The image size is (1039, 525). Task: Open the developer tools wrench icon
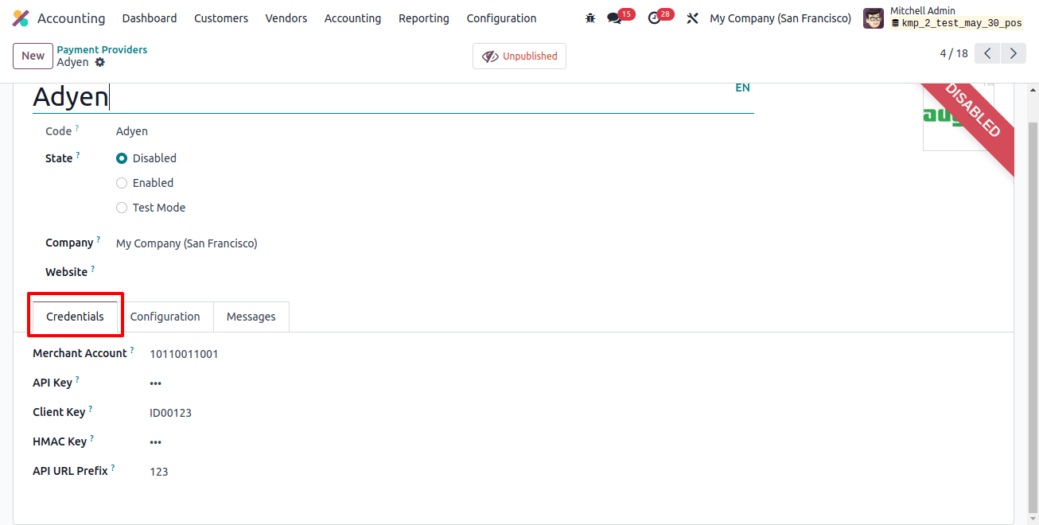click(x=692, y=18)
